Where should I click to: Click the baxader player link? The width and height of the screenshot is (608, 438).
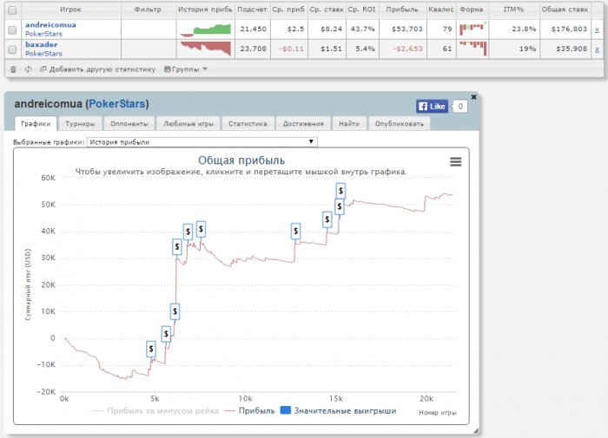click(43, 44)
